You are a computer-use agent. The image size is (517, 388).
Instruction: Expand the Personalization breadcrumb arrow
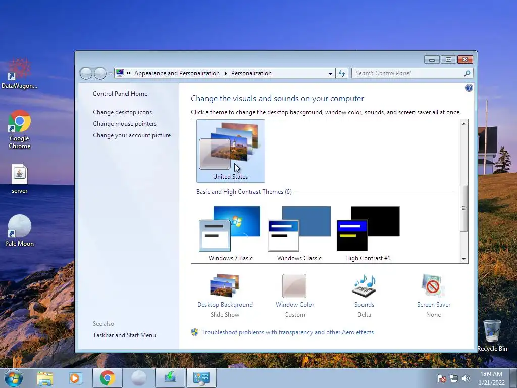pyautogui.click(x=226, y=73)
